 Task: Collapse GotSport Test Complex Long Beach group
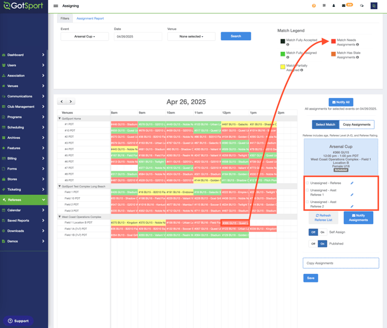[59, 186]
